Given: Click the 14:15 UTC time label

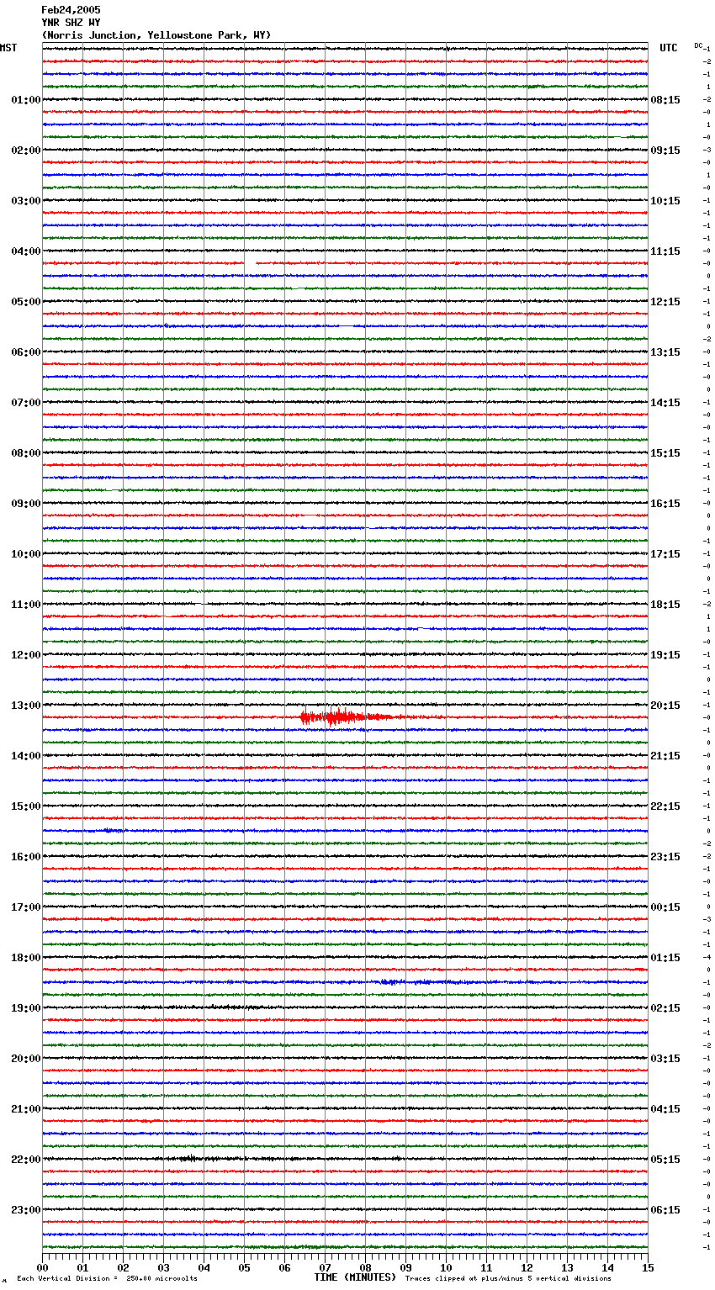Looking at the screenshot, I should (665, 403).
